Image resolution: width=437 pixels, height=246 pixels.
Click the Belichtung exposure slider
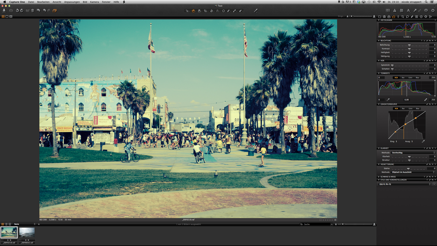409,45
